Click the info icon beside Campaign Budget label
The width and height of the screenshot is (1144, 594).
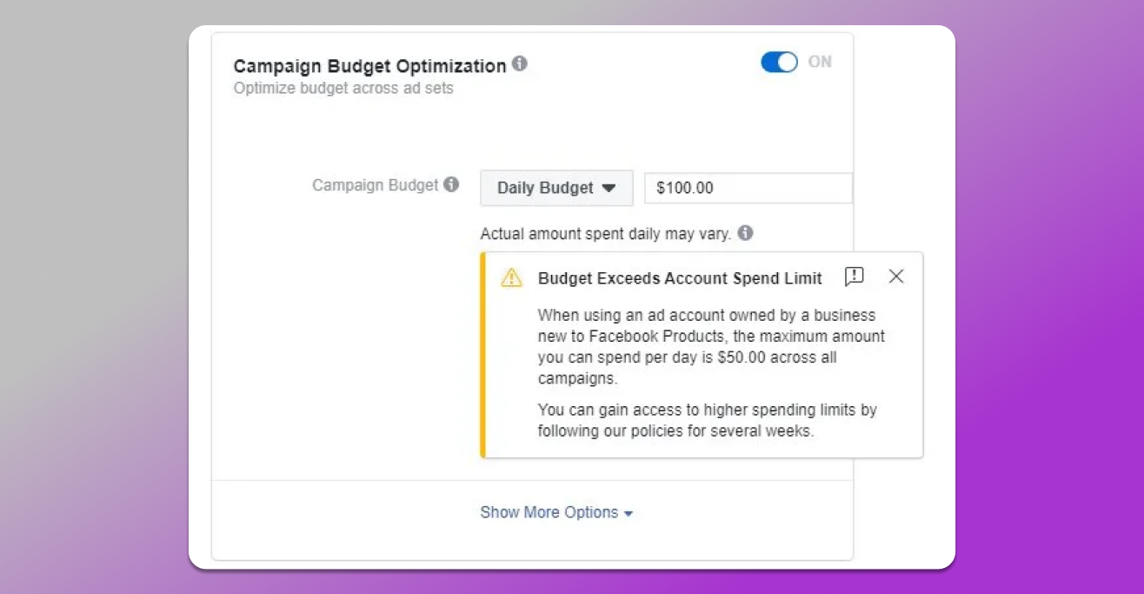[451, 184]
